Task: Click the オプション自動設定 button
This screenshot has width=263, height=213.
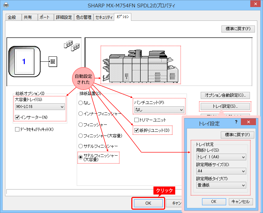Action: (225, 95)
